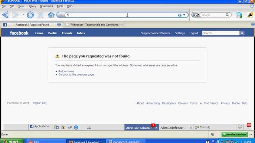This screenshot has width=255, height=143.
Task: Open the Alvin Jae Cabato chat tab
Action: pos(138,128)
